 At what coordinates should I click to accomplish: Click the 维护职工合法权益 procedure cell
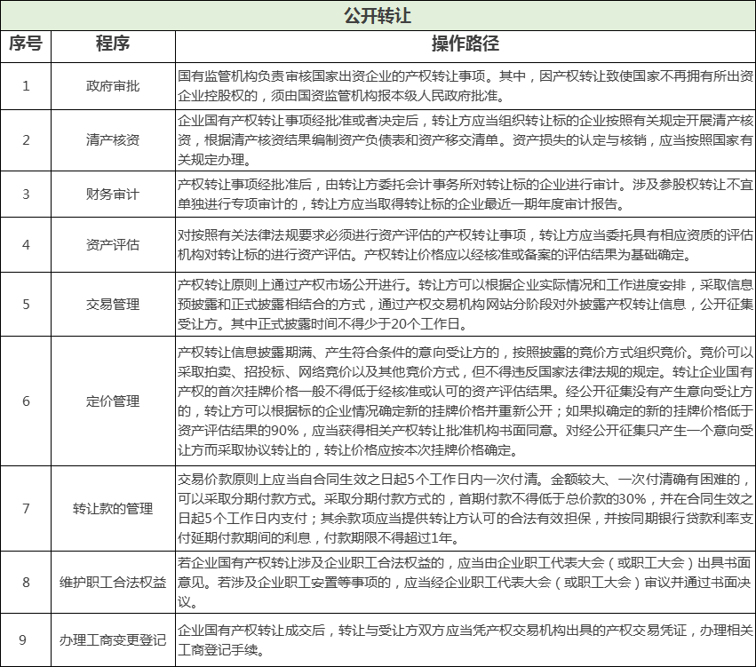(x=113, y=583)
